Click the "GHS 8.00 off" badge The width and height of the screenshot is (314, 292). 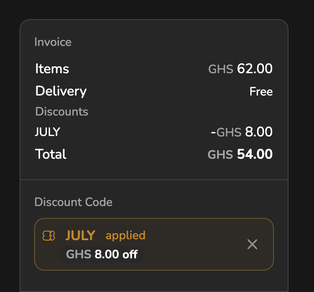[102, 254]
